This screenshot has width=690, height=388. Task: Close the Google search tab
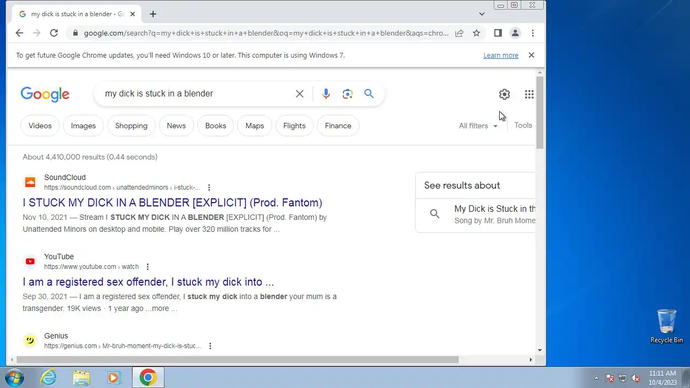(133, 14)
